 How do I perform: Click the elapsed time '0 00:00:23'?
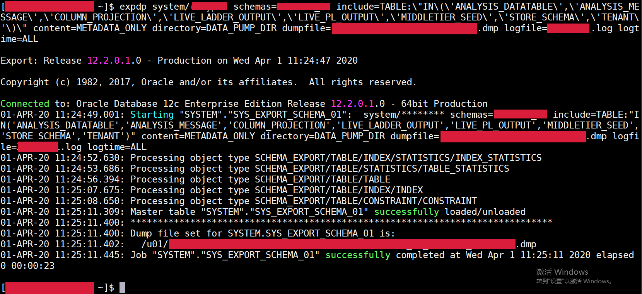click(27, 266)
